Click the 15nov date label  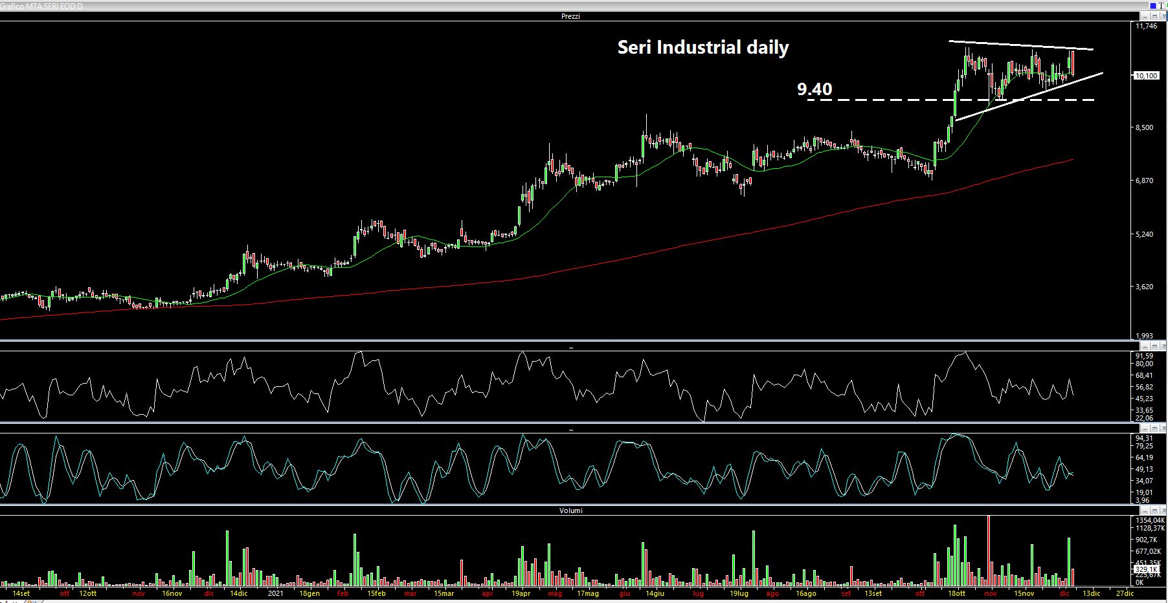click(1024, 593)
